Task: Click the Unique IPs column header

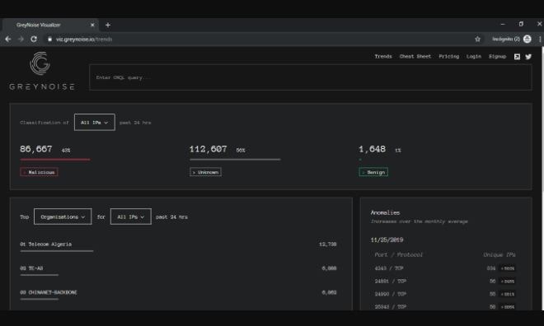Action: pos(499,254)
